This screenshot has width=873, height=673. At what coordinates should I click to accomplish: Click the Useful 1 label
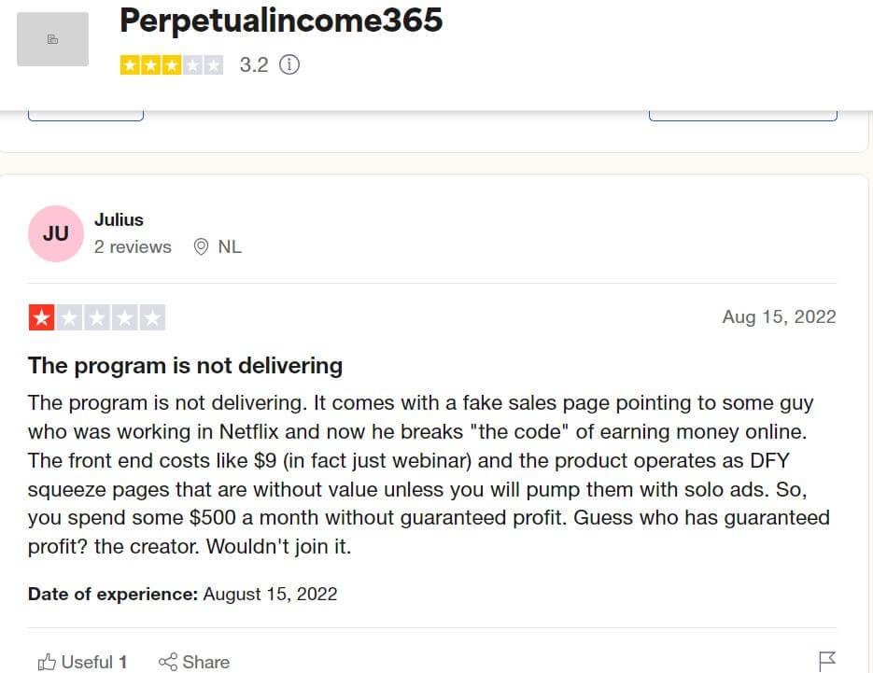click(x=94, y=662)
